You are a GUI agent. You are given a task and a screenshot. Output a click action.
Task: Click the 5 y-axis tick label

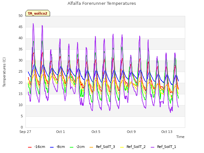click(x=22, y=116)
